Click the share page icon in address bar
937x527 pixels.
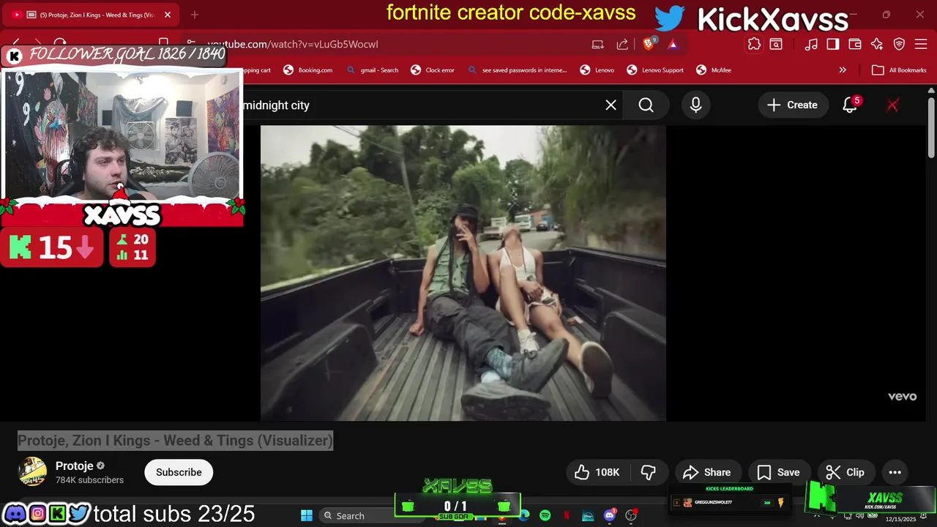pyautogui.click(x=622, y=44)
